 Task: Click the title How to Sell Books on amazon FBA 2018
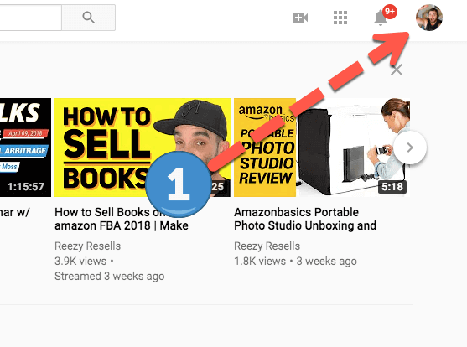point(122,219)
